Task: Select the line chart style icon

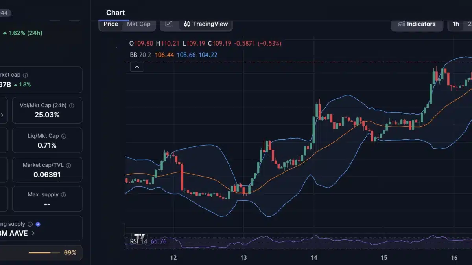Action: click(169, 24)
